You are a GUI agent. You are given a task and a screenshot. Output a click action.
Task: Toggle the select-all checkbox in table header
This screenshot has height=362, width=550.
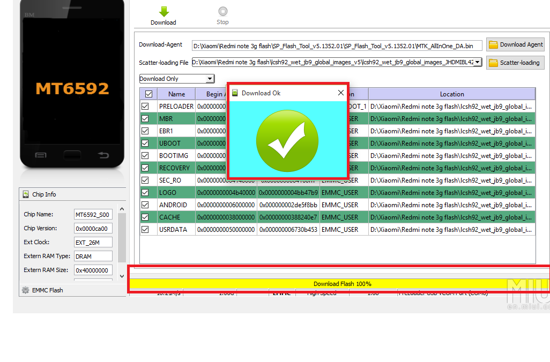coord(148,94)
